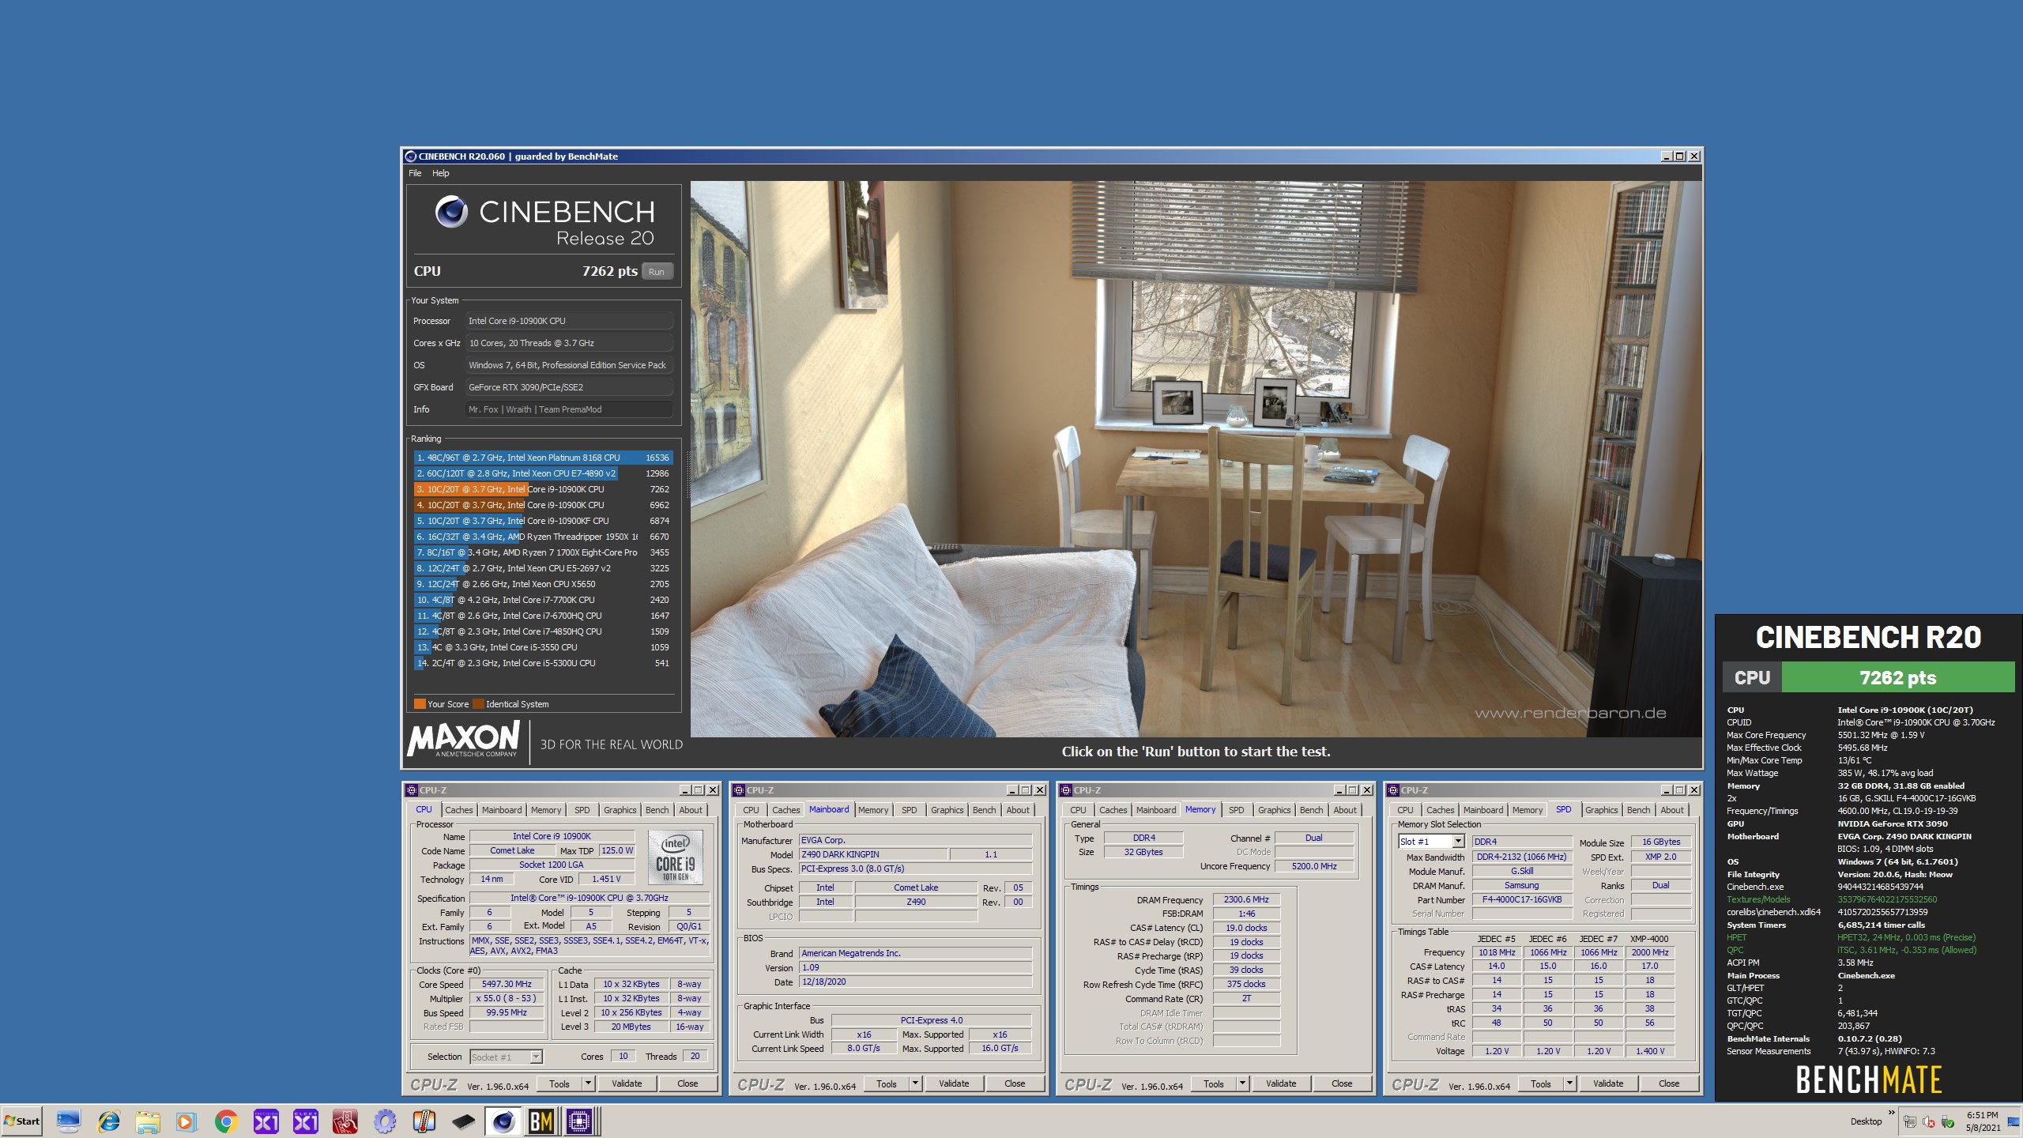This screenshot has width=2023, height=1138.
Task: Click Validate in the Memory CPU-Z window
Action: [1280, 1083]
